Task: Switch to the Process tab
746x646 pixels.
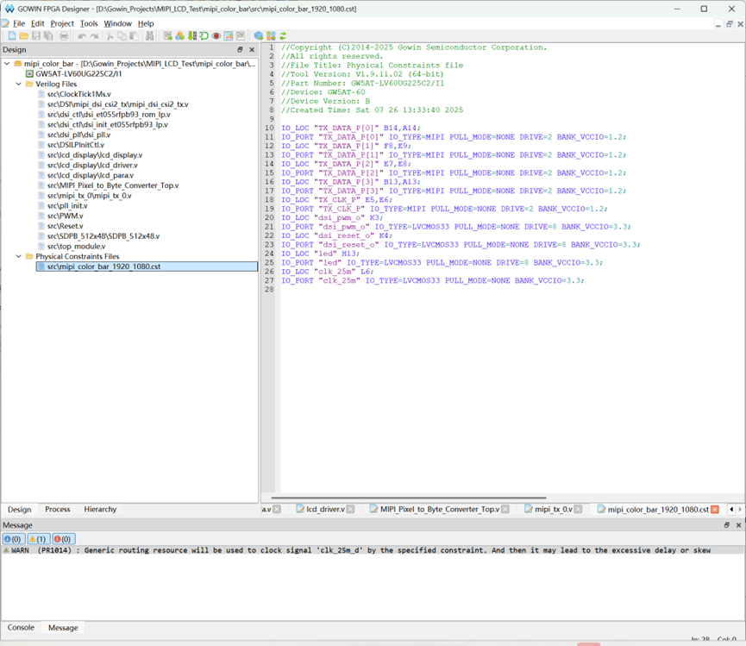Action: click(58, 509)
